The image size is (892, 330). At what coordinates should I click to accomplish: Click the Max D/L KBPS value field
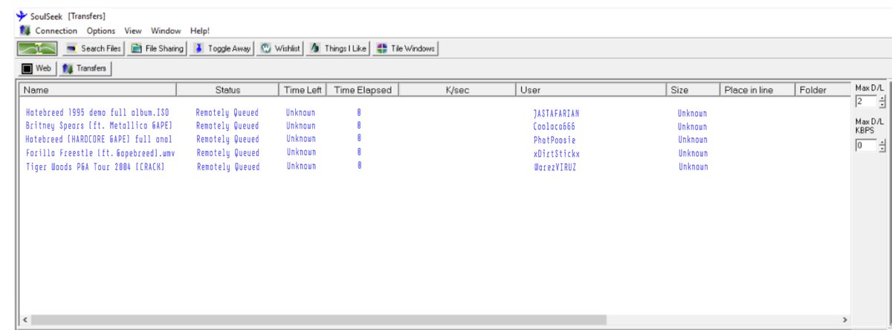point(866,146)
